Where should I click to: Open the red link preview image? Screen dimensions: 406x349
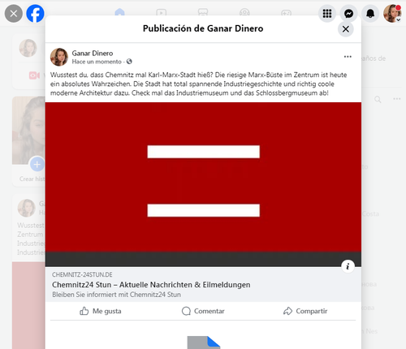203,184
